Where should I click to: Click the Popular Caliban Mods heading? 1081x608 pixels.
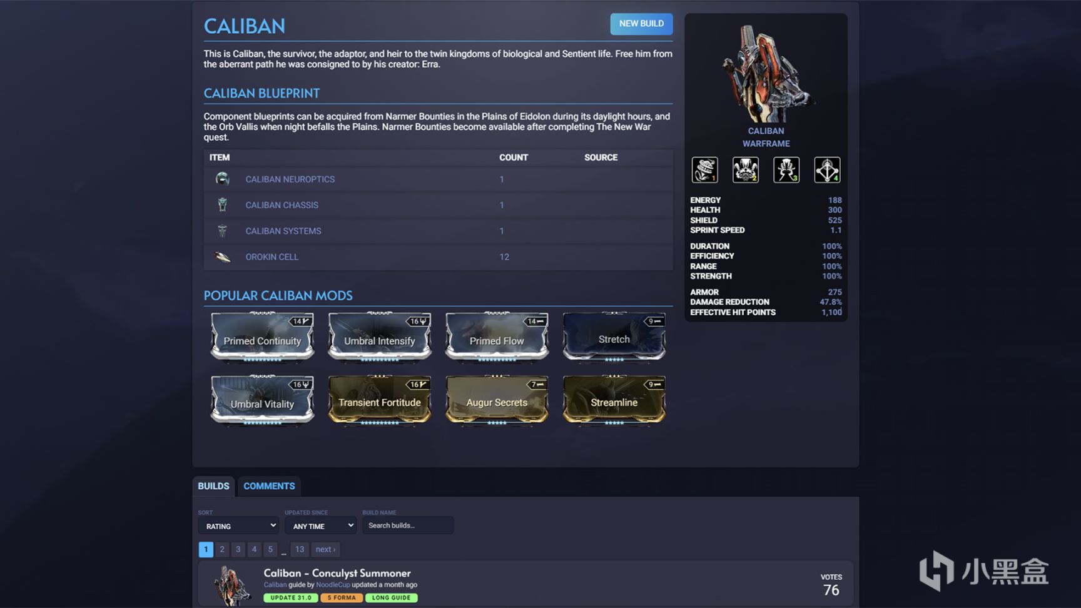(278, 295)
